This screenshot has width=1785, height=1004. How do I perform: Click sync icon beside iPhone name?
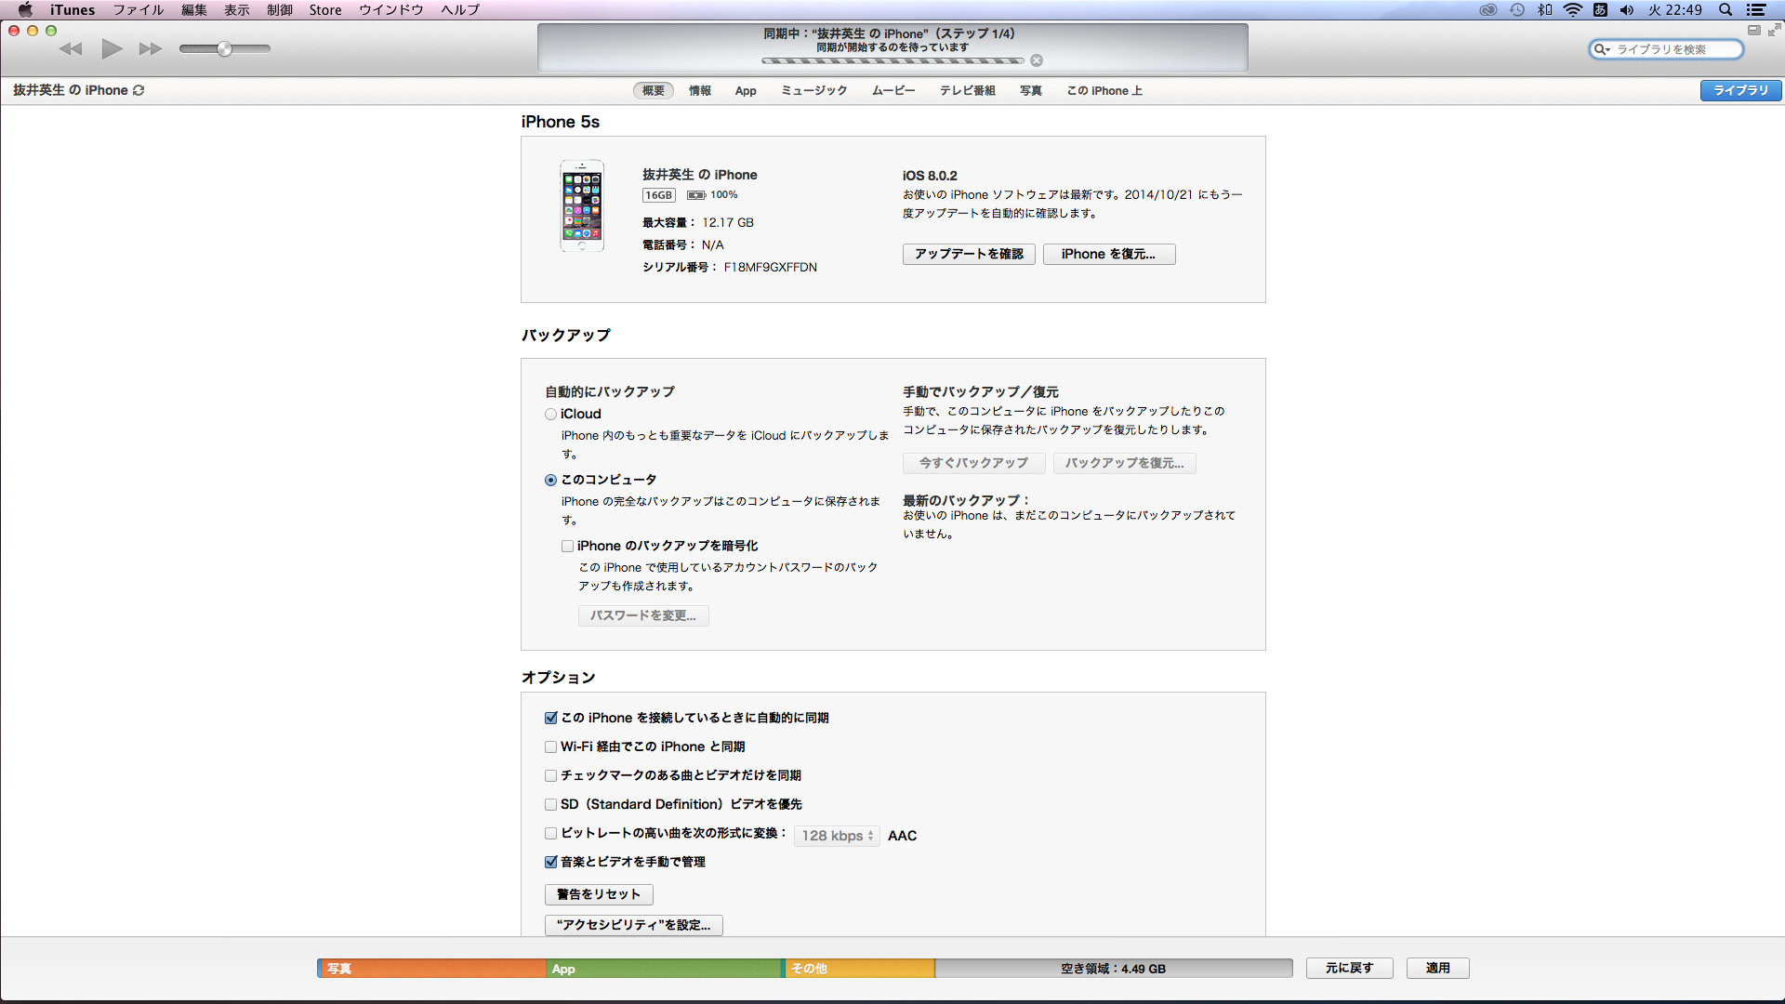point(139,90)
